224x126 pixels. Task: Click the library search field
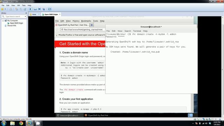click(14, 16)
